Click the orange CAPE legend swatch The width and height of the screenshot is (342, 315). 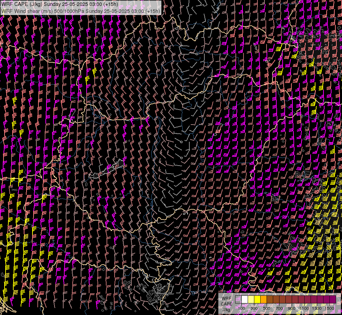[263, 300]
